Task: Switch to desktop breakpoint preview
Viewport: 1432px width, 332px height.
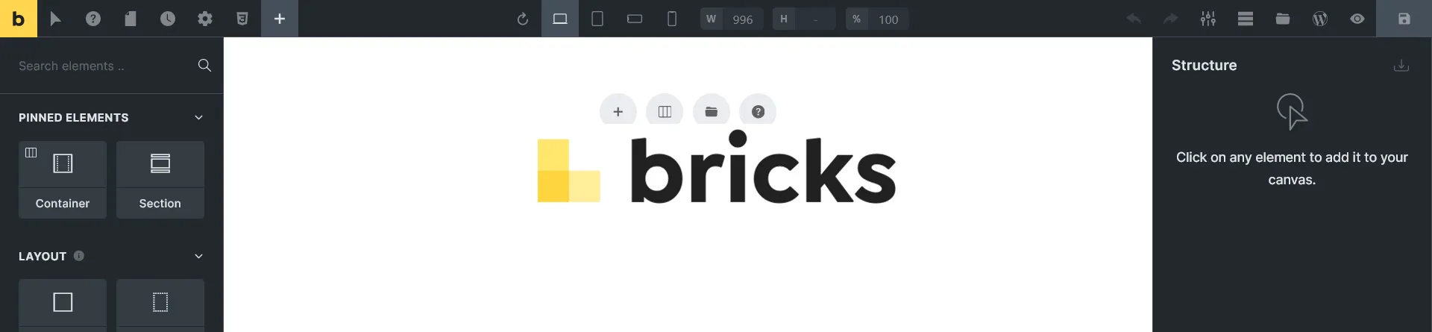Action: click(x=560, y=19)
